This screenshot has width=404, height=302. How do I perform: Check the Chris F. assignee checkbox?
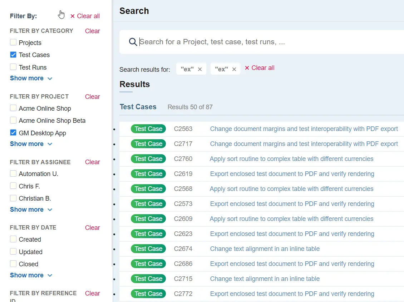click(13, 186)
